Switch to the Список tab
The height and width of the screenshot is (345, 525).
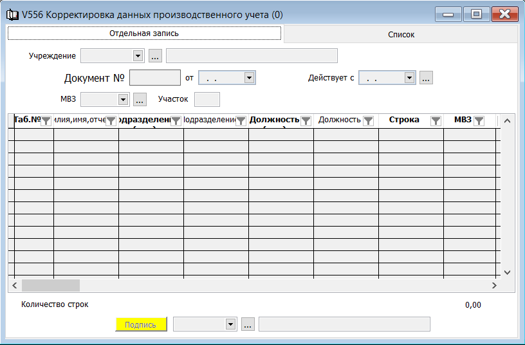click(401, 35)
